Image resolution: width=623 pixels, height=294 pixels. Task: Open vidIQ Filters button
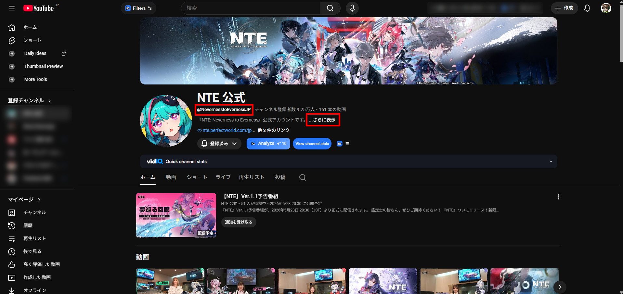(x=138, y=8)
